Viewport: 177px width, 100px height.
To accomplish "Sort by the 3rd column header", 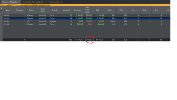I will tap(156, 10).
